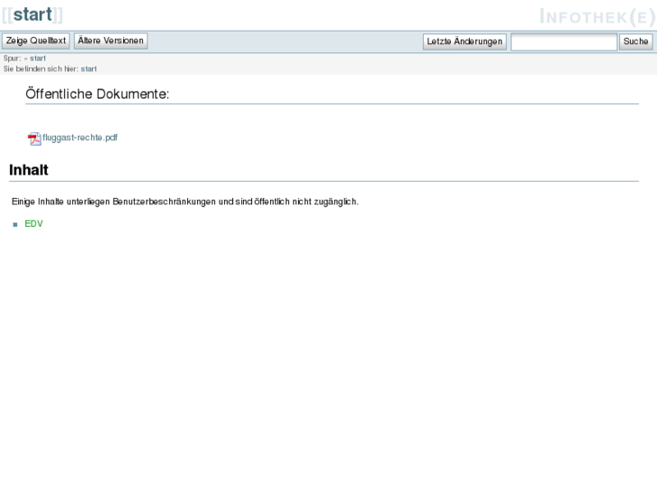Click the Suche search button
This screenshot has height=493, width=657.
click(x=635, y=42)
